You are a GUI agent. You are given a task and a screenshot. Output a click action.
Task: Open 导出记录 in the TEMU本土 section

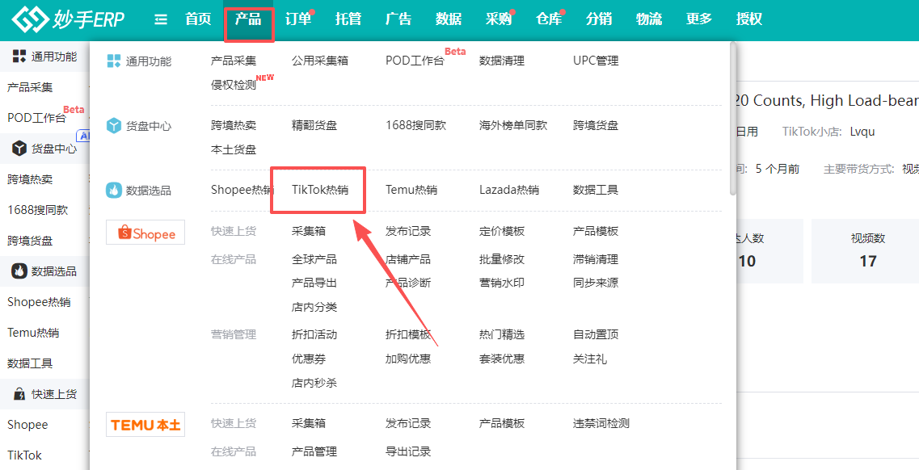(x=408, y=451)
